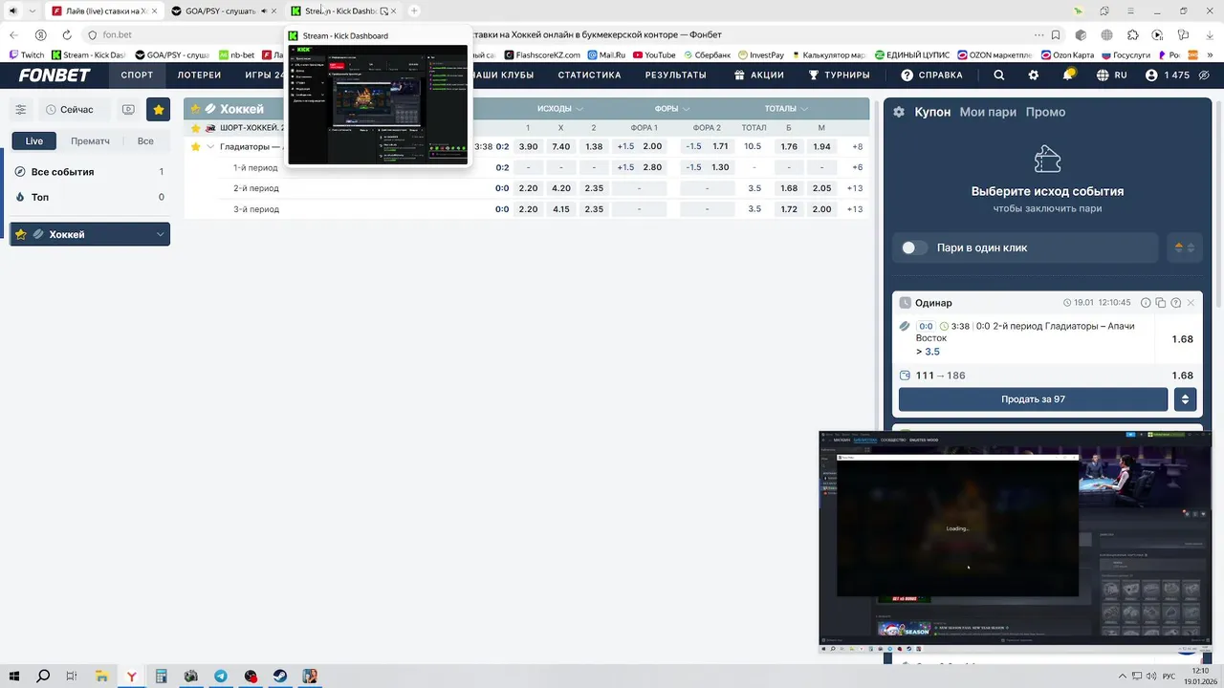Open the РЕЗУЛЬТАТЫ menu item
This screenshot has width=1224, height=688.
[675, 75]
